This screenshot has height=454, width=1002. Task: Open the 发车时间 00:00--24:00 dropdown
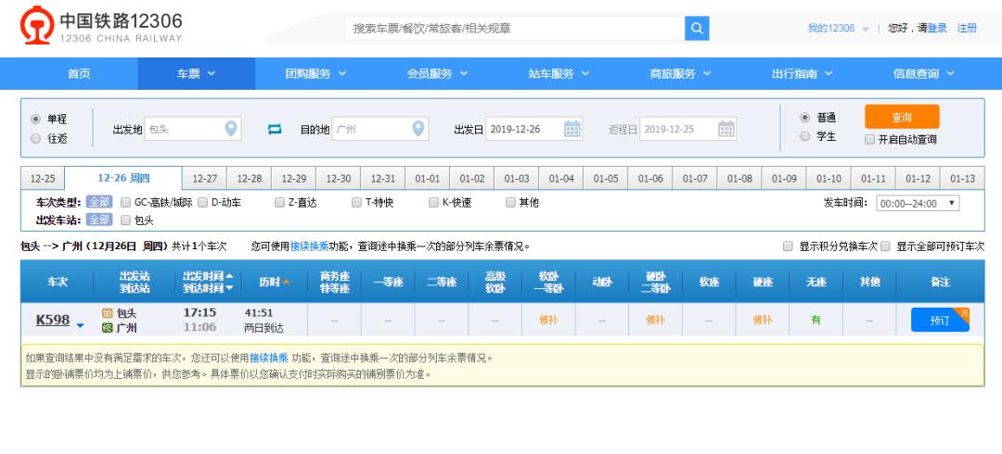[x=918, y=204]
